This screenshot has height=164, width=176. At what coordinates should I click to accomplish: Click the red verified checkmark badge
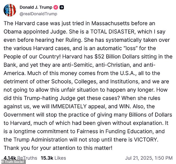point(56,7)
